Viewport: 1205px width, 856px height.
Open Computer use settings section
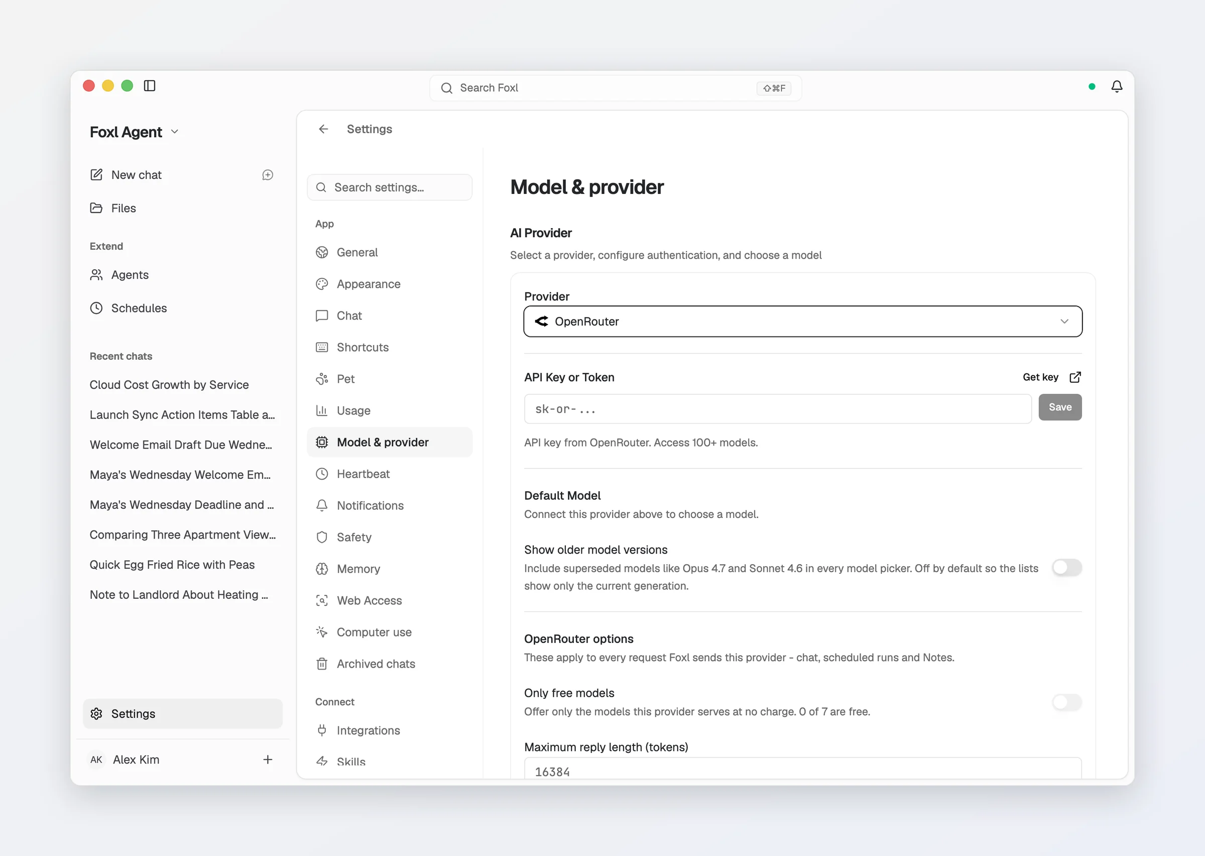390,632
